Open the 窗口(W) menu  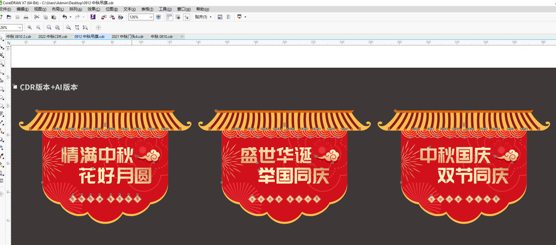tap(184, 9)
